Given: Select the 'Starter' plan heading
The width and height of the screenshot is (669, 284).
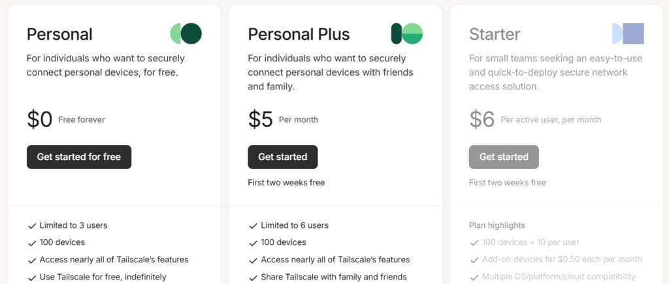Looking at the screenshot, I should pyautogui.click(x=495, y=34).
